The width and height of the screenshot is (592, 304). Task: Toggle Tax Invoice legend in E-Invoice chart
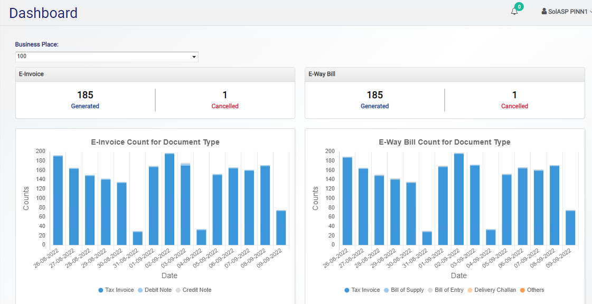(116, 290)
